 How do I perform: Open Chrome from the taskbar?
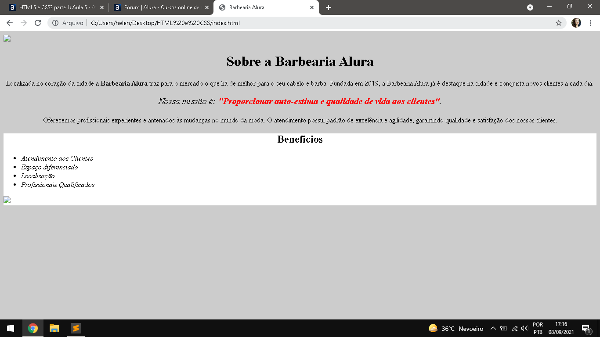[x=33, y=328]
